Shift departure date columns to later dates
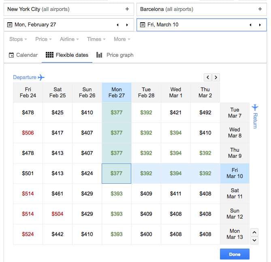This screenshot has width=271, height=262. [x=216, y=77]
